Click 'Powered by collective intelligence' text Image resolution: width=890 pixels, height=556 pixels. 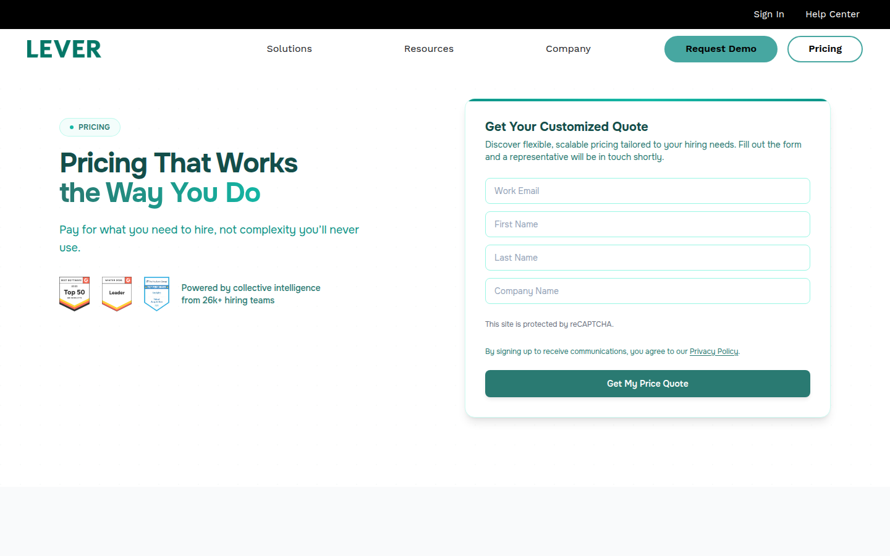coord(251,294)
